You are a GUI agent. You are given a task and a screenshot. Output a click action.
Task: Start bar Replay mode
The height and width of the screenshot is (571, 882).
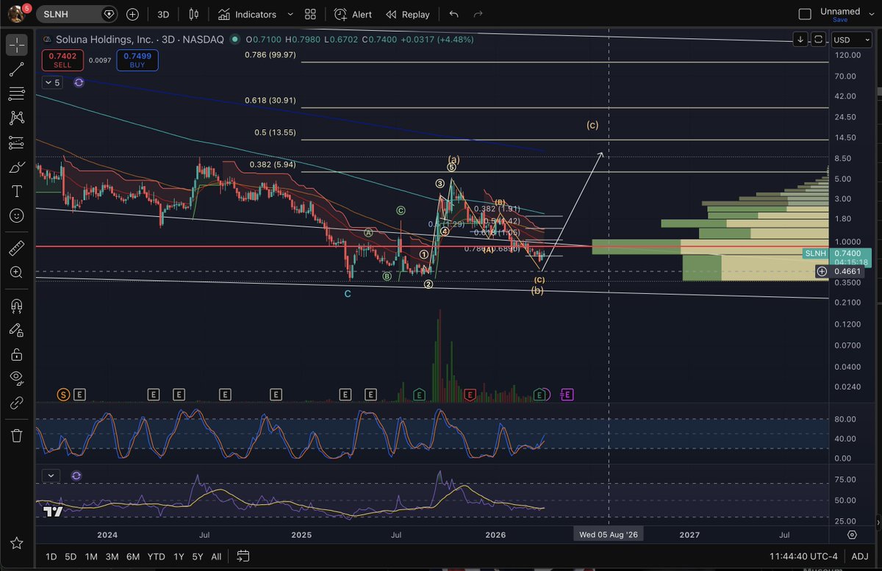point(408,14)
